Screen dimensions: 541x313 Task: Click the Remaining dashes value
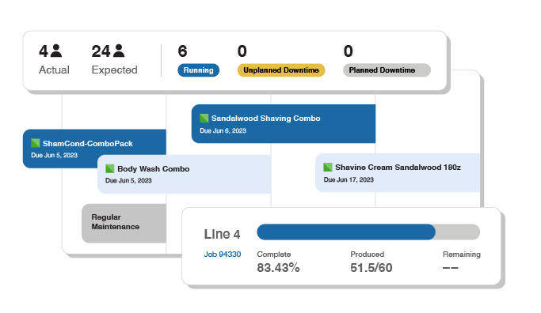click(450, 267)
